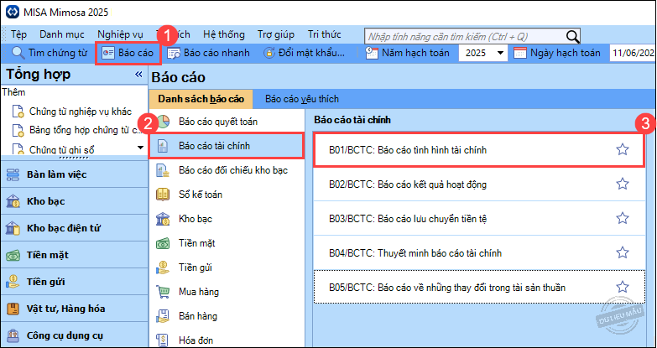
Task: Favorite the B01/BCTC report star
Action: (x=623, y=149)
